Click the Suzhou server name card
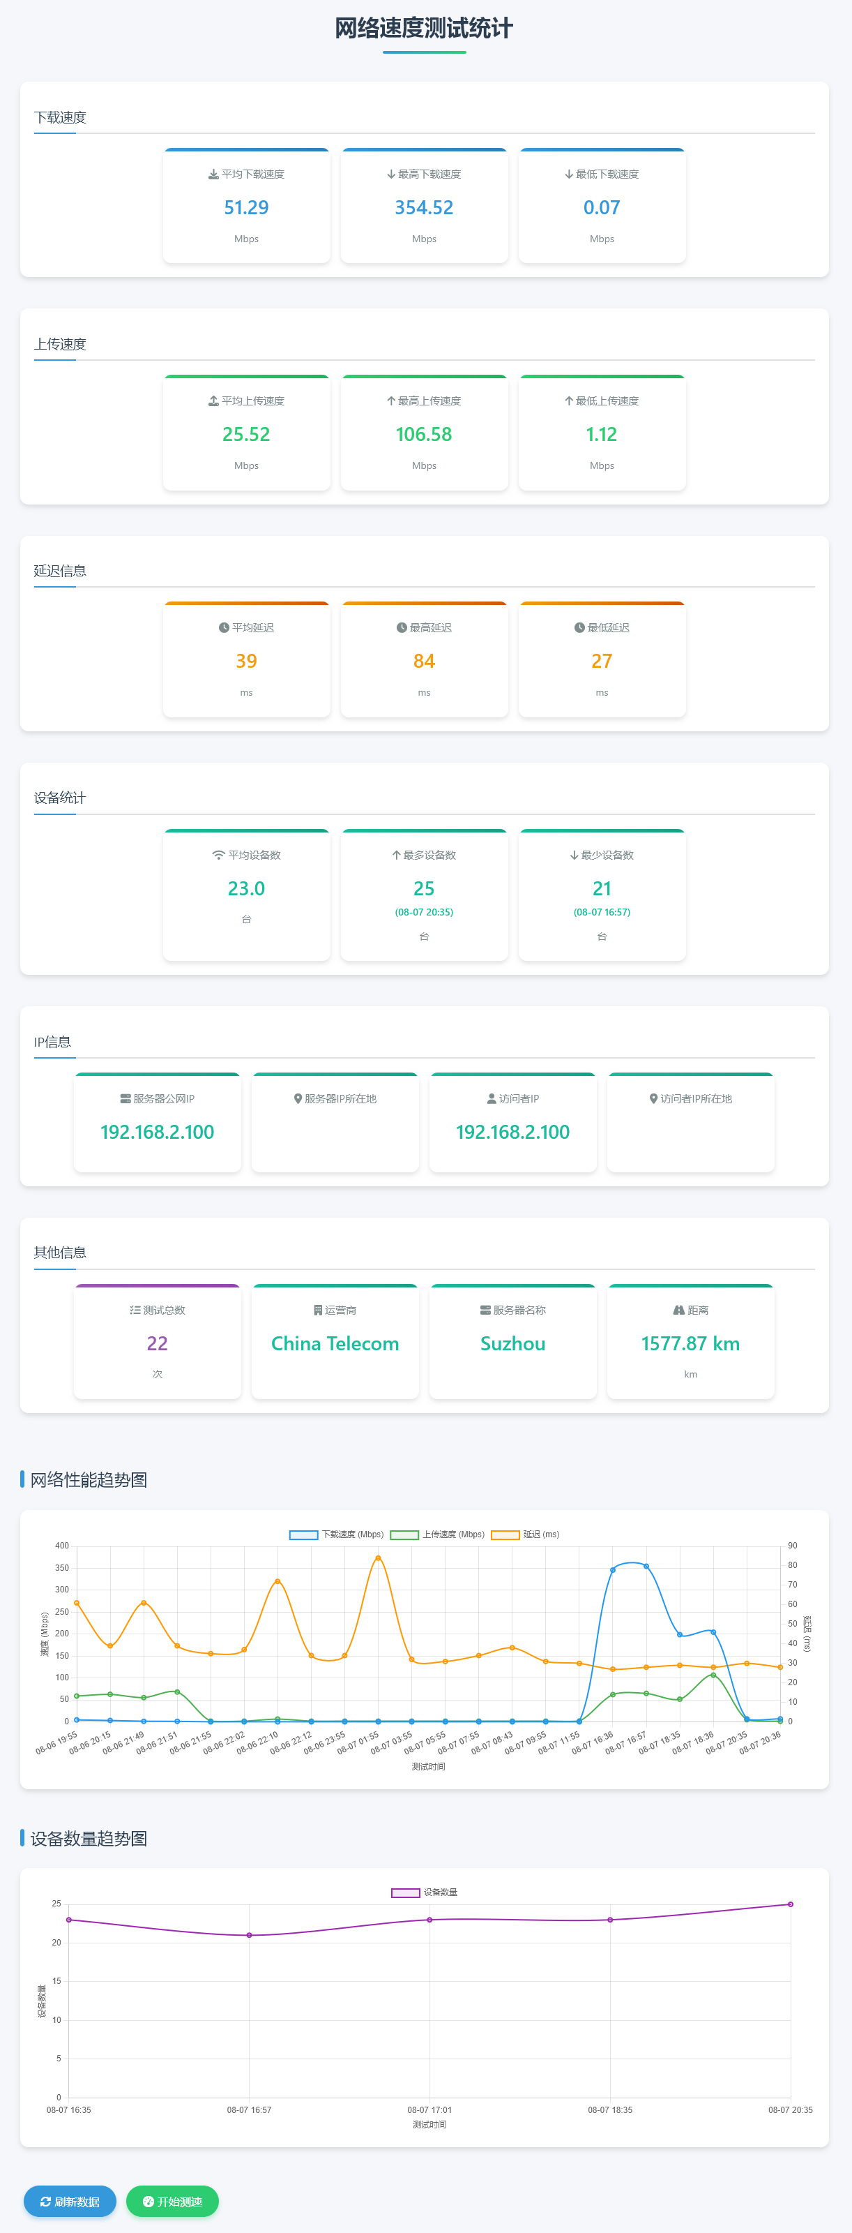This screenshot has width=852, height=2233. tap(512, 1342)
